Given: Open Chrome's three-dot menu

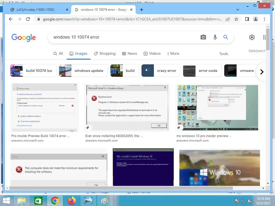Looking at the screenshot, I should point(264,19).
